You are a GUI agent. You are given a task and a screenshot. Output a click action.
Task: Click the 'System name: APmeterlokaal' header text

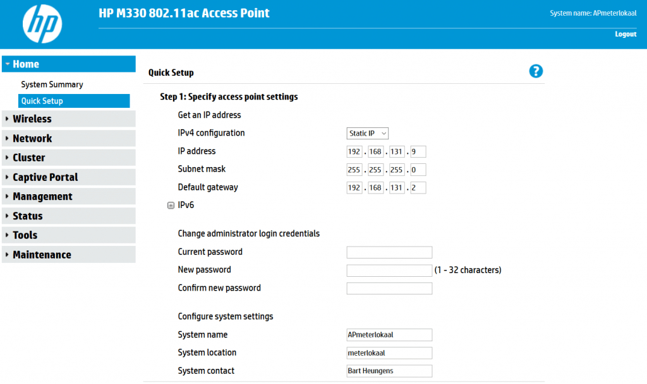pyautogui.click(x=593, y=13)
